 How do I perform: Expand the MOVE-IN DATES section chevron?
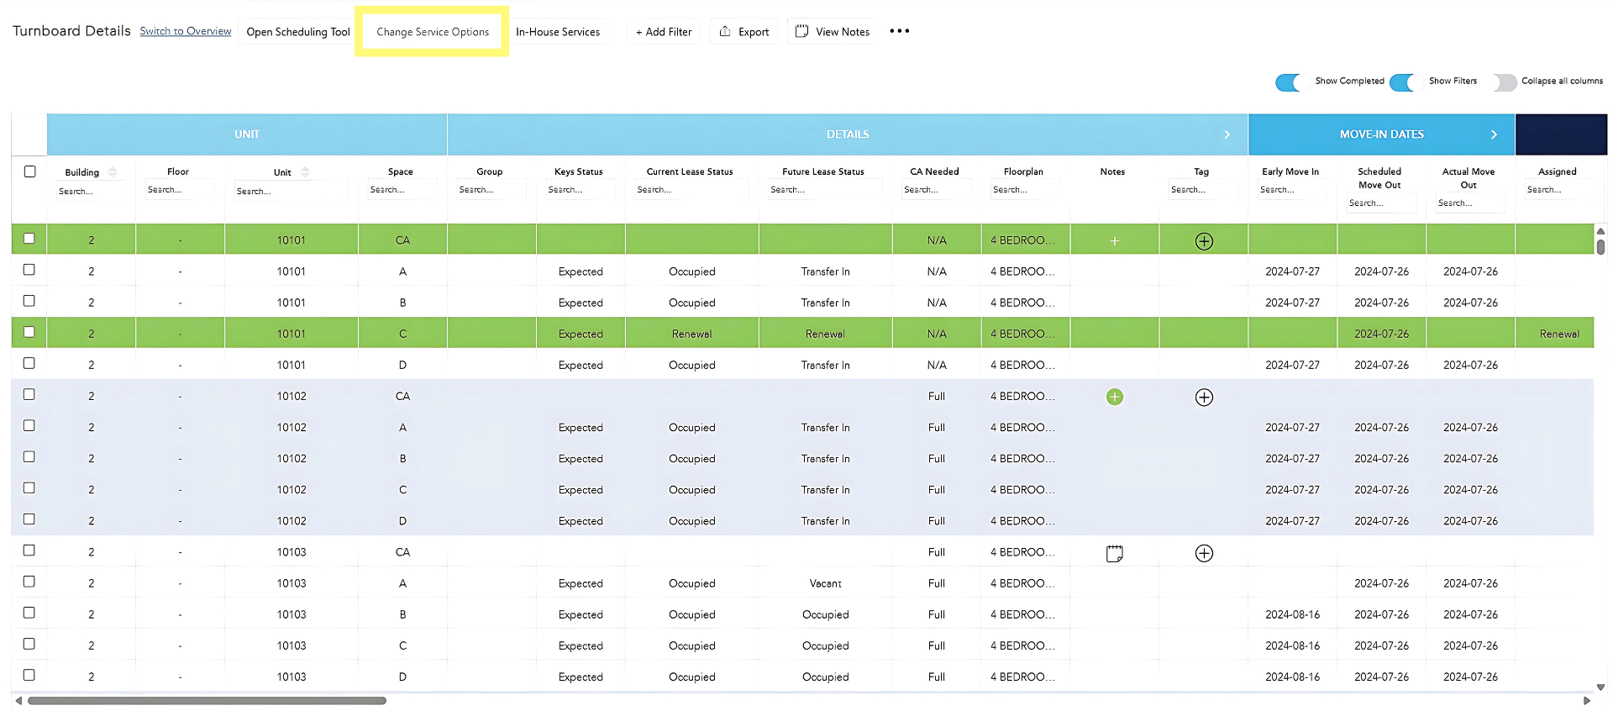pyautogui.click(x=1493, y=134)
